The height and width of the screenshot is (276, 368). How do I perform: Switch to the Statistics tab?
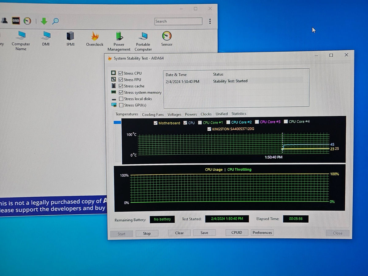(239, 114)
